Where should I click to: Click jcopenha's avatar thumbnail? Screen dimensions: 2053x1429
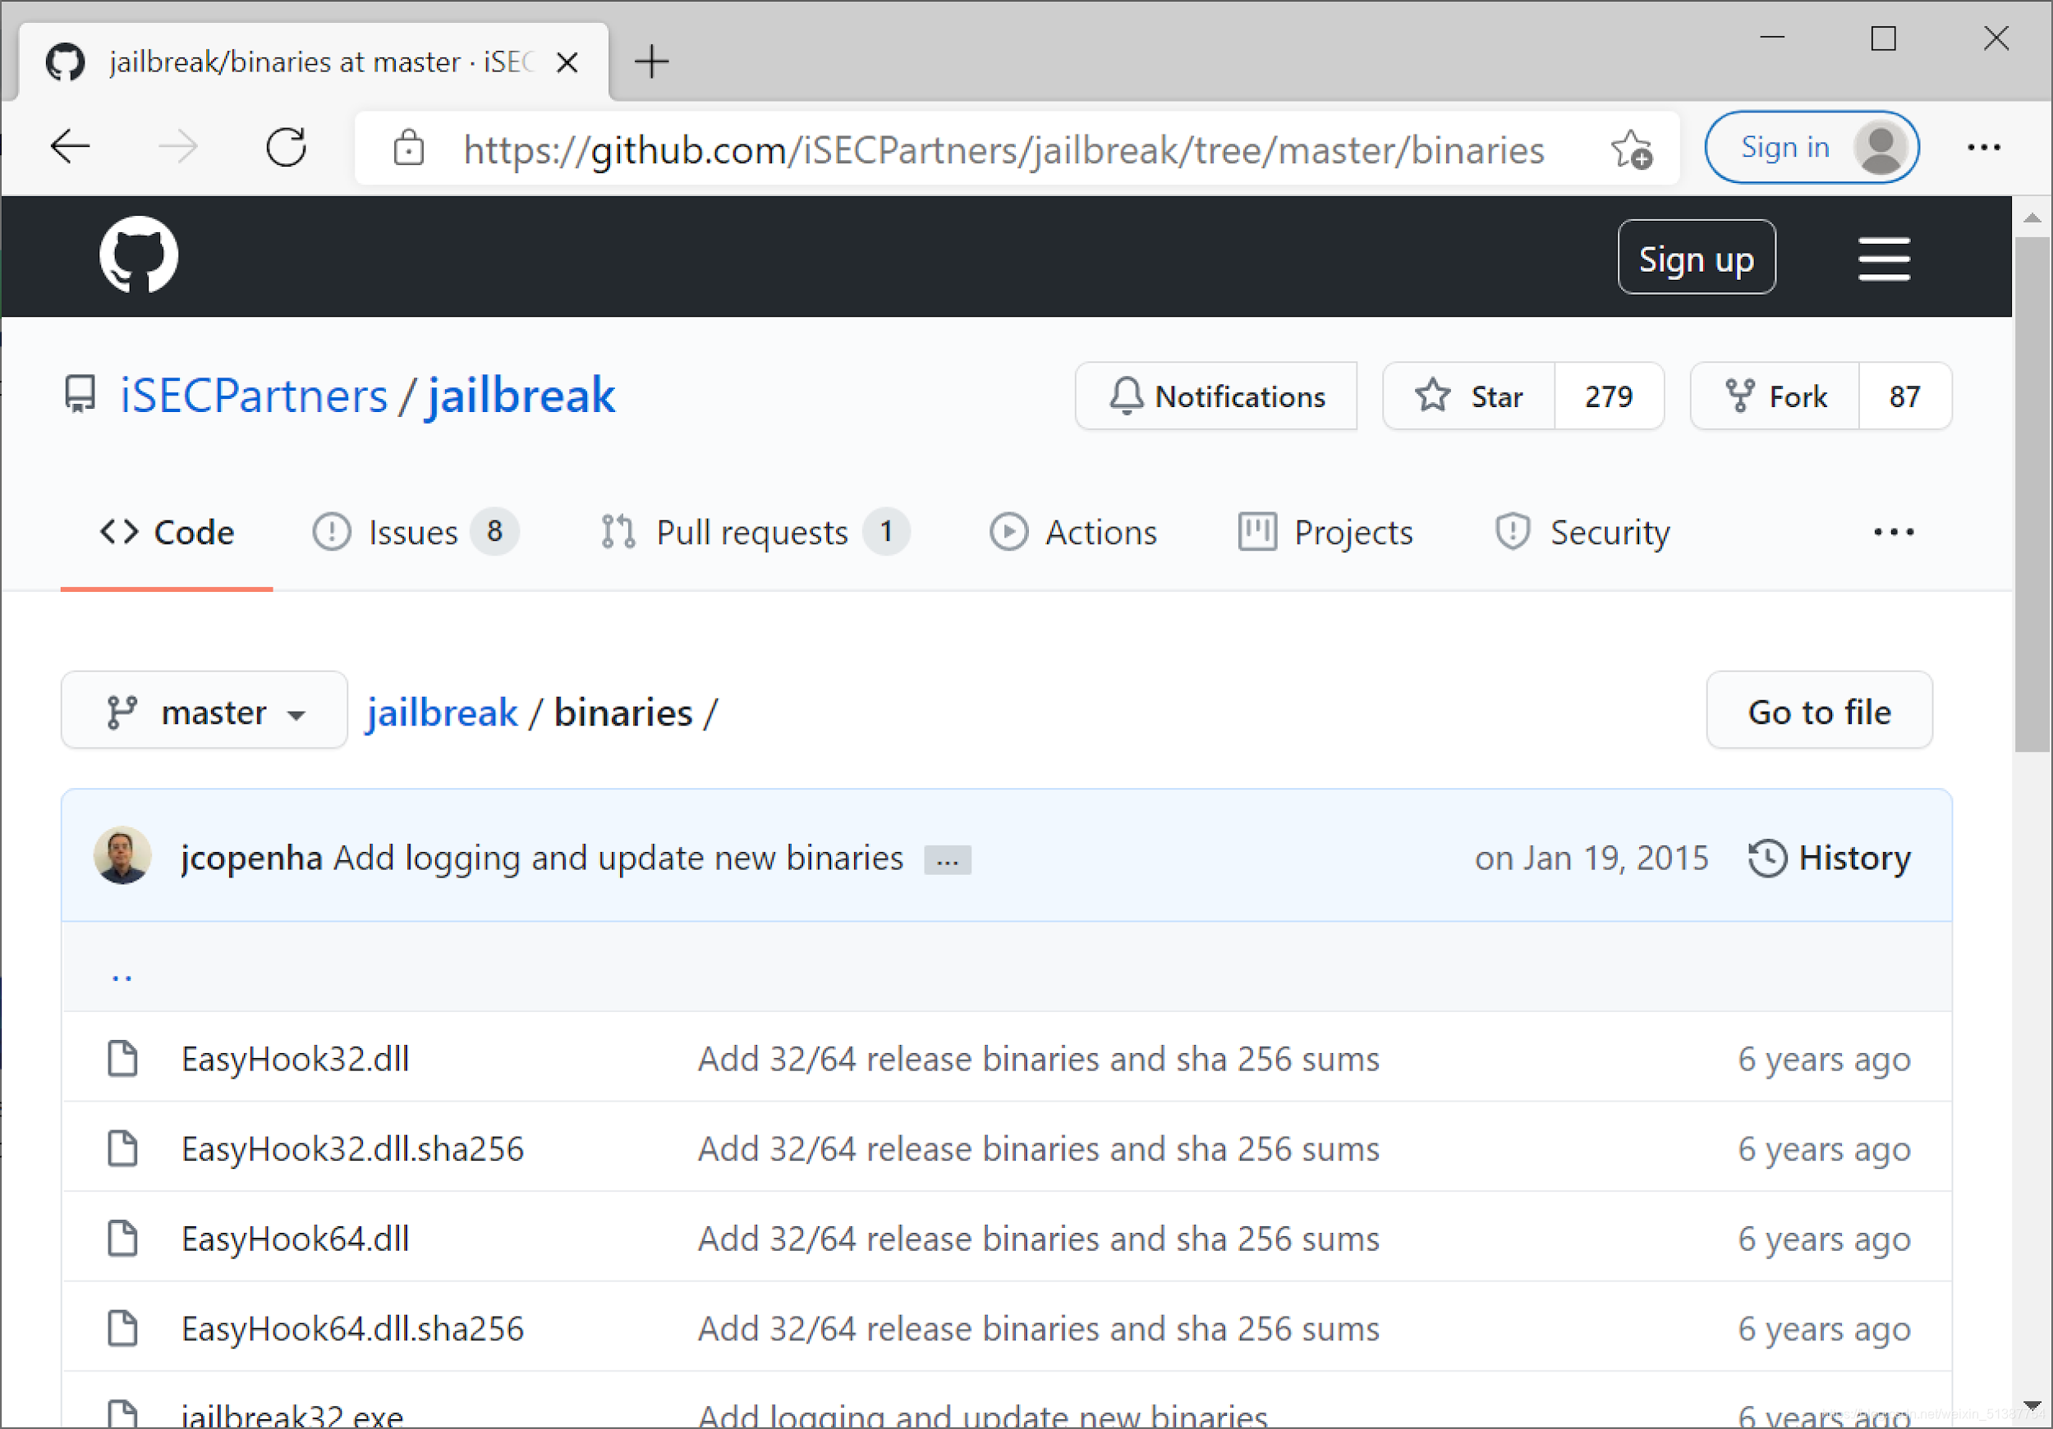click(x=122, y=856)
